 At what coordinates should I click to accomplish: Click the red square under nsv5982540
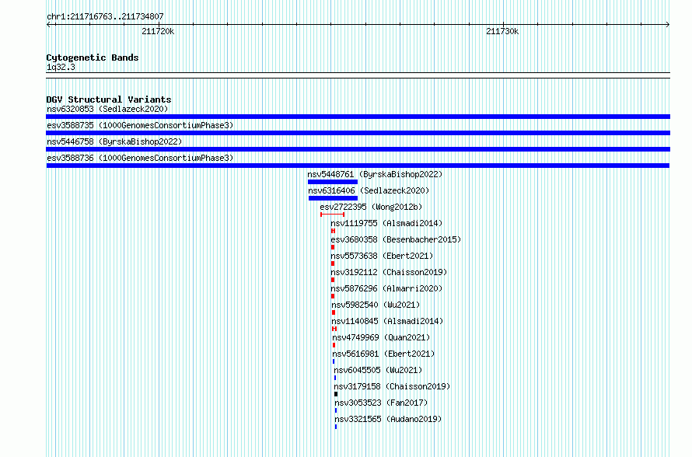coord(334,312)
